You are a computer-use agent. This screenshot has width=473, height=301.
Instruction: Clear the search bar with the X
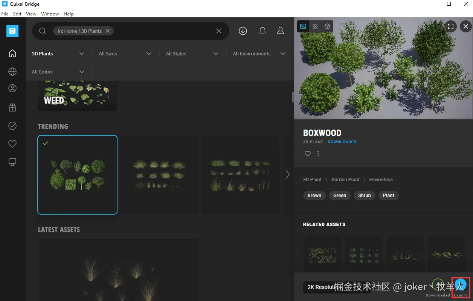tap(219, 31)
